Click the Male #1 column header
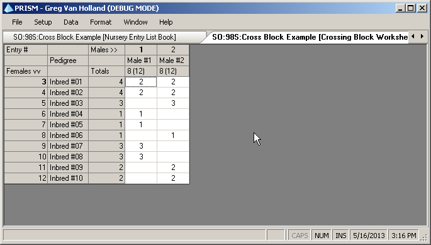The height and width of the screenshot is (245, 431). point(141,60)
